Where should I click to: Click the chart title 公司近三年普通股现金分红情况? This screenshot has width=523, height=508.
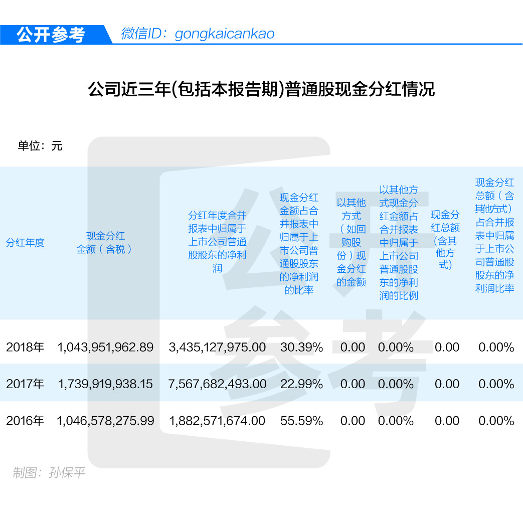coord(261,90)
